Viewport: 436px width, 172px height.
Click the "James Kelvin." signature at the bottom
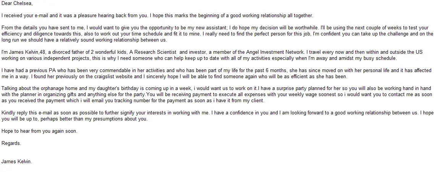17,162
